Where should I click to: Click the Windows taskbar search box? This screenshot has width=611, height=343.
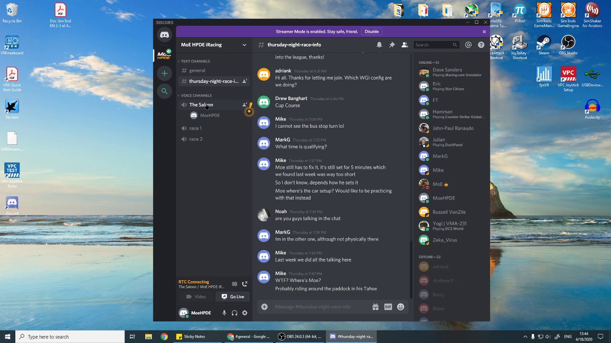pos(70,337)
